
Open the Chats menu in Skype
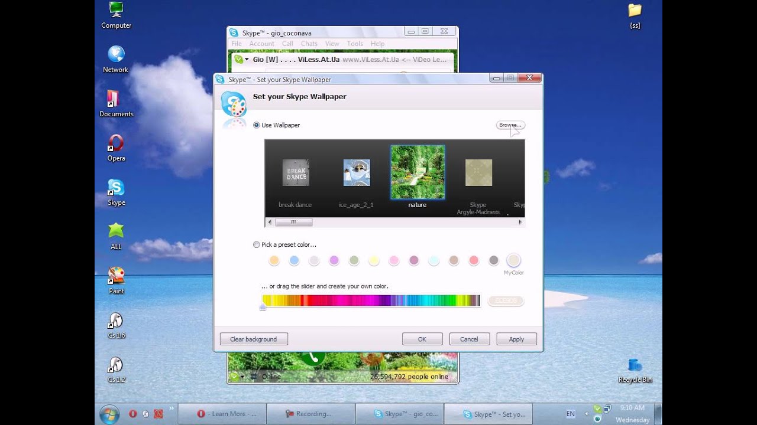click(309, 44)
